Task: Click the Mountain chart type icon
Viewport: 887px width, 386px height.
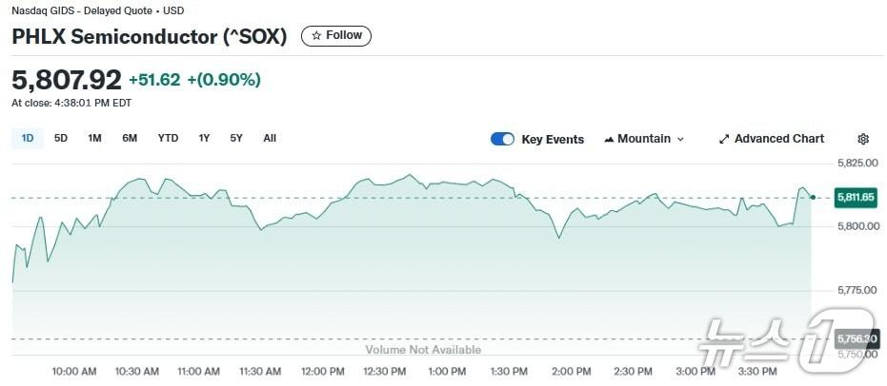Action: 608,139
